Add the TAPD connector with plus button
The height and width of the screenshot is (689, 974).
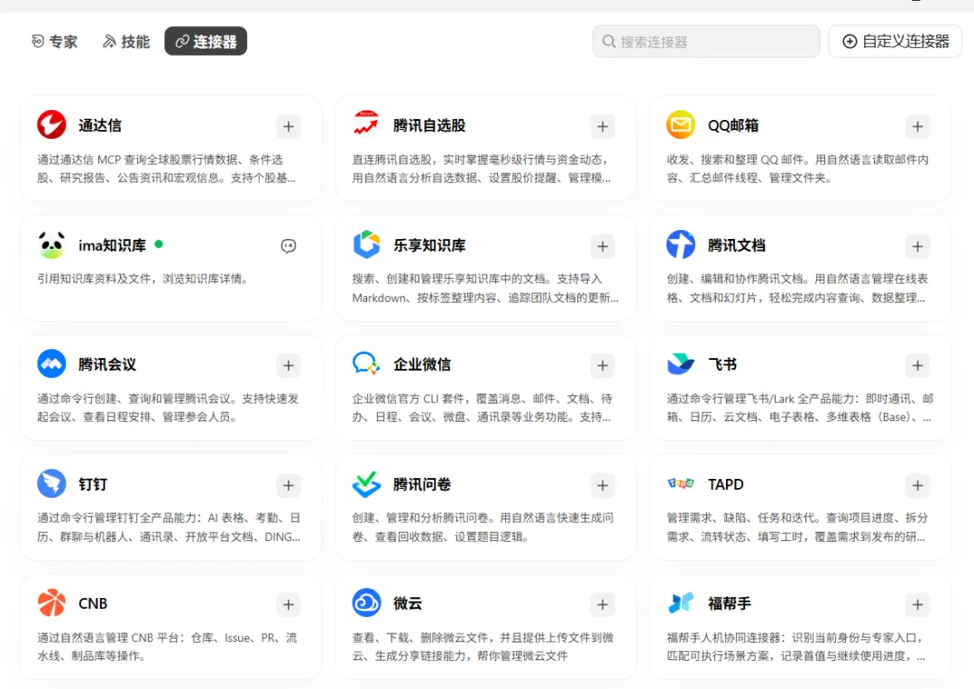pyautogui.click(x=917, y=485)
